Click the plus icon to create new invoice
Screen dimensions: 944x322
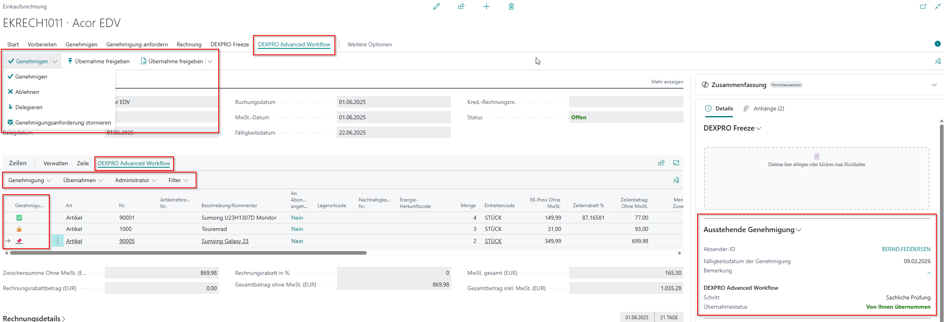point(487,6)
